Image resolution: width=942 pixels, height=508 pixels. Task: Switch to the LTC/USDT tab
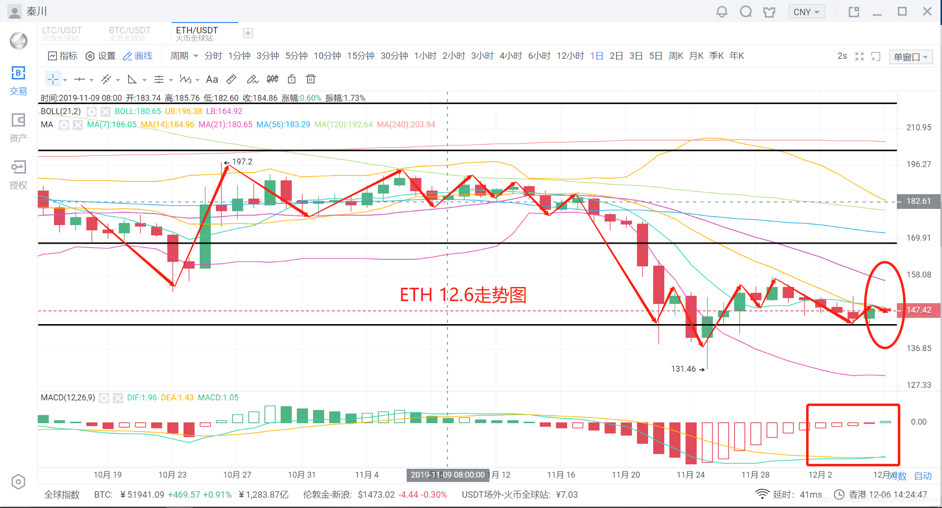[62, 33]
